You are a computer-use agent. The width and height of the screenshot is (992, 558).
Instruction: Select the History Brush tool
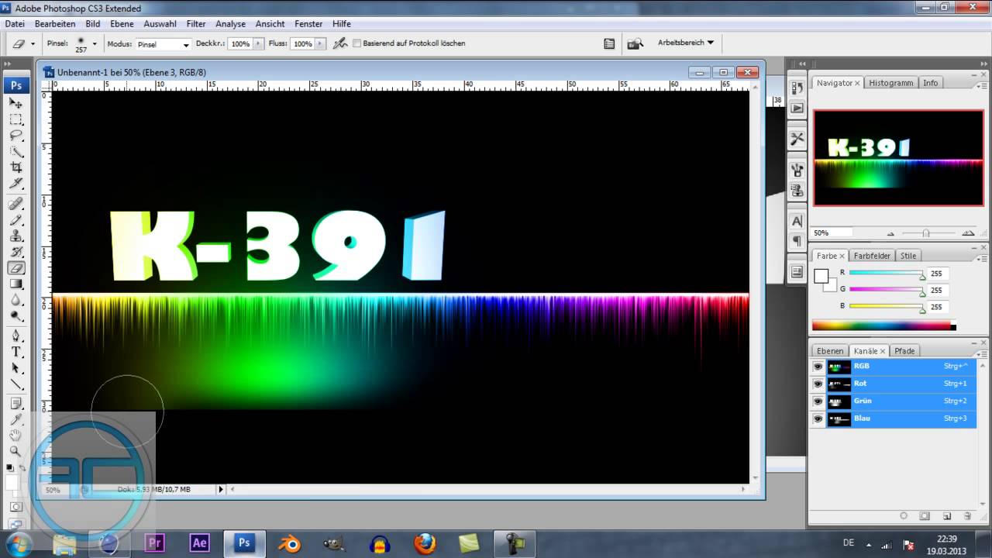(x=16, y=252)
